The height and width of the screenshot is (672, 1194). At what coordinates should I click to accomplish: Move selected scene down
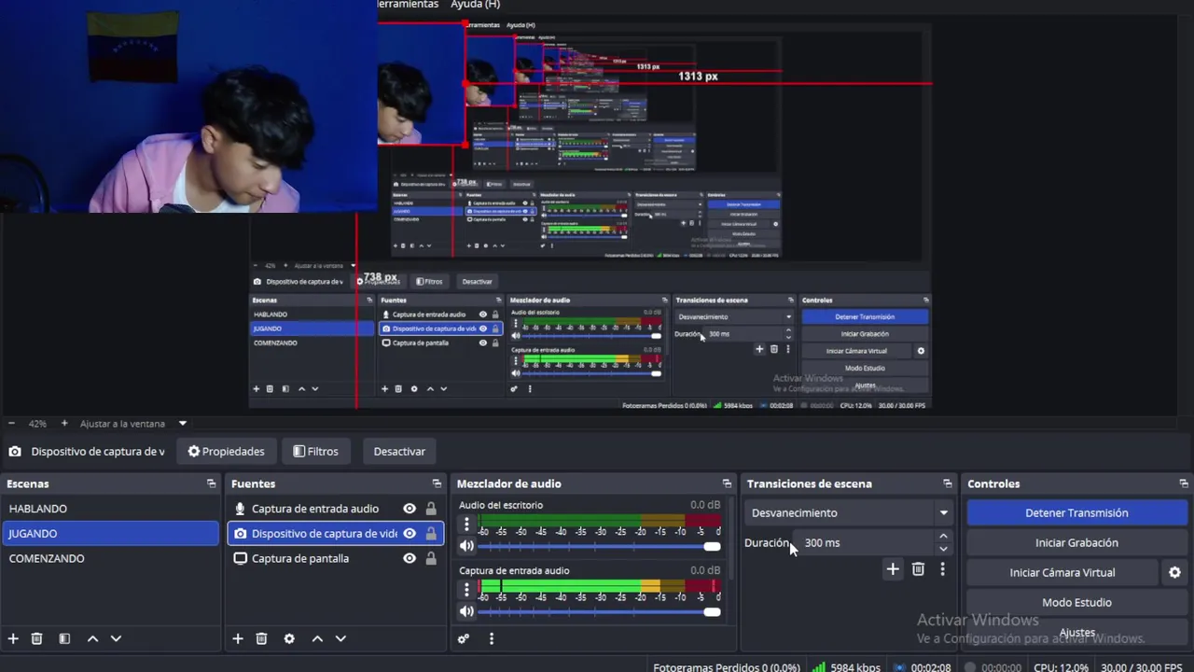click(x=116, y=638)
